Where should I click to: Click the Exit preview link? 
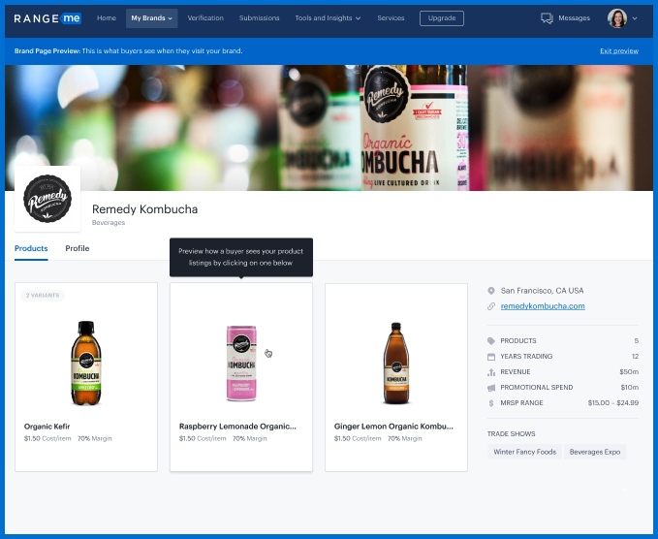click(618, 50)
